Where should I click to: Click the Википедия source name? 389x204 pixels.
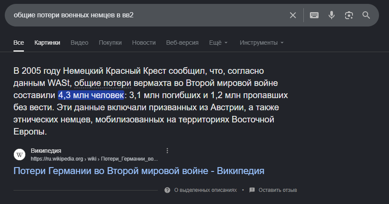point(46,151)
